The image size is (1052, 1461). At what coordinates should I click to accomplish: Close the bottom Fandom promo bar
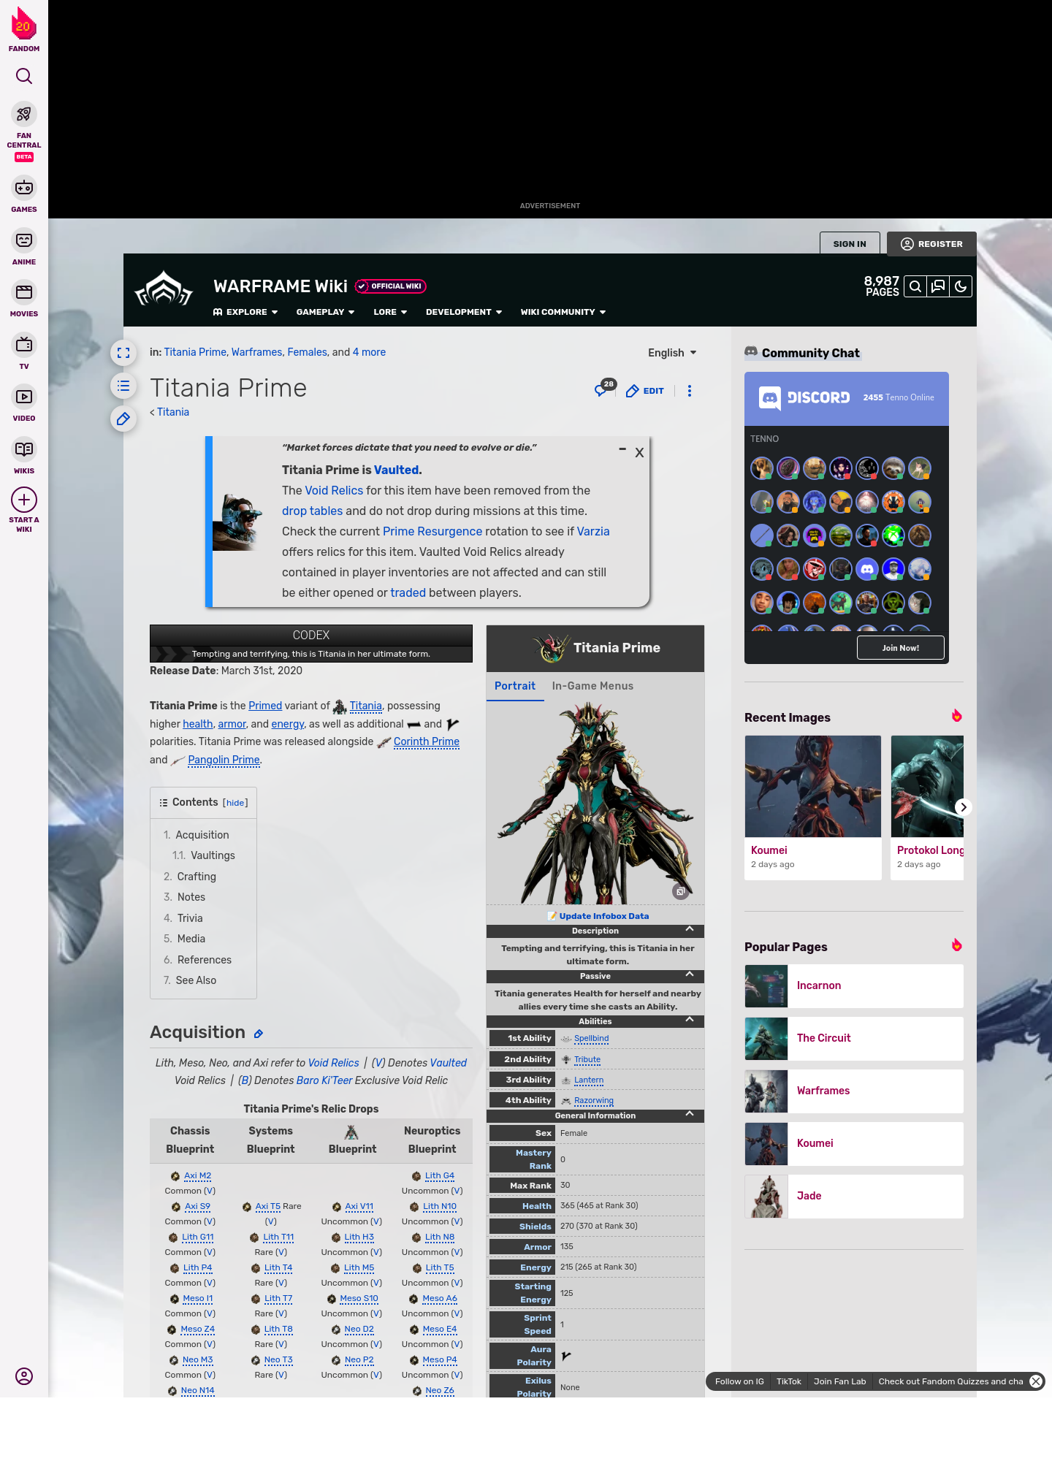(x=1036, y=1381)
